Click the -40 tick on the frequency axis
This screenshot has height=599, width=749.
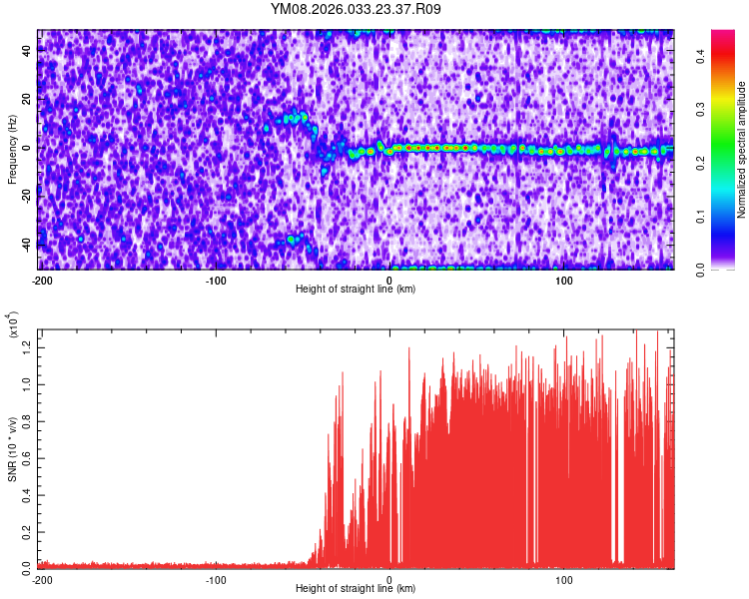[27, 245]
